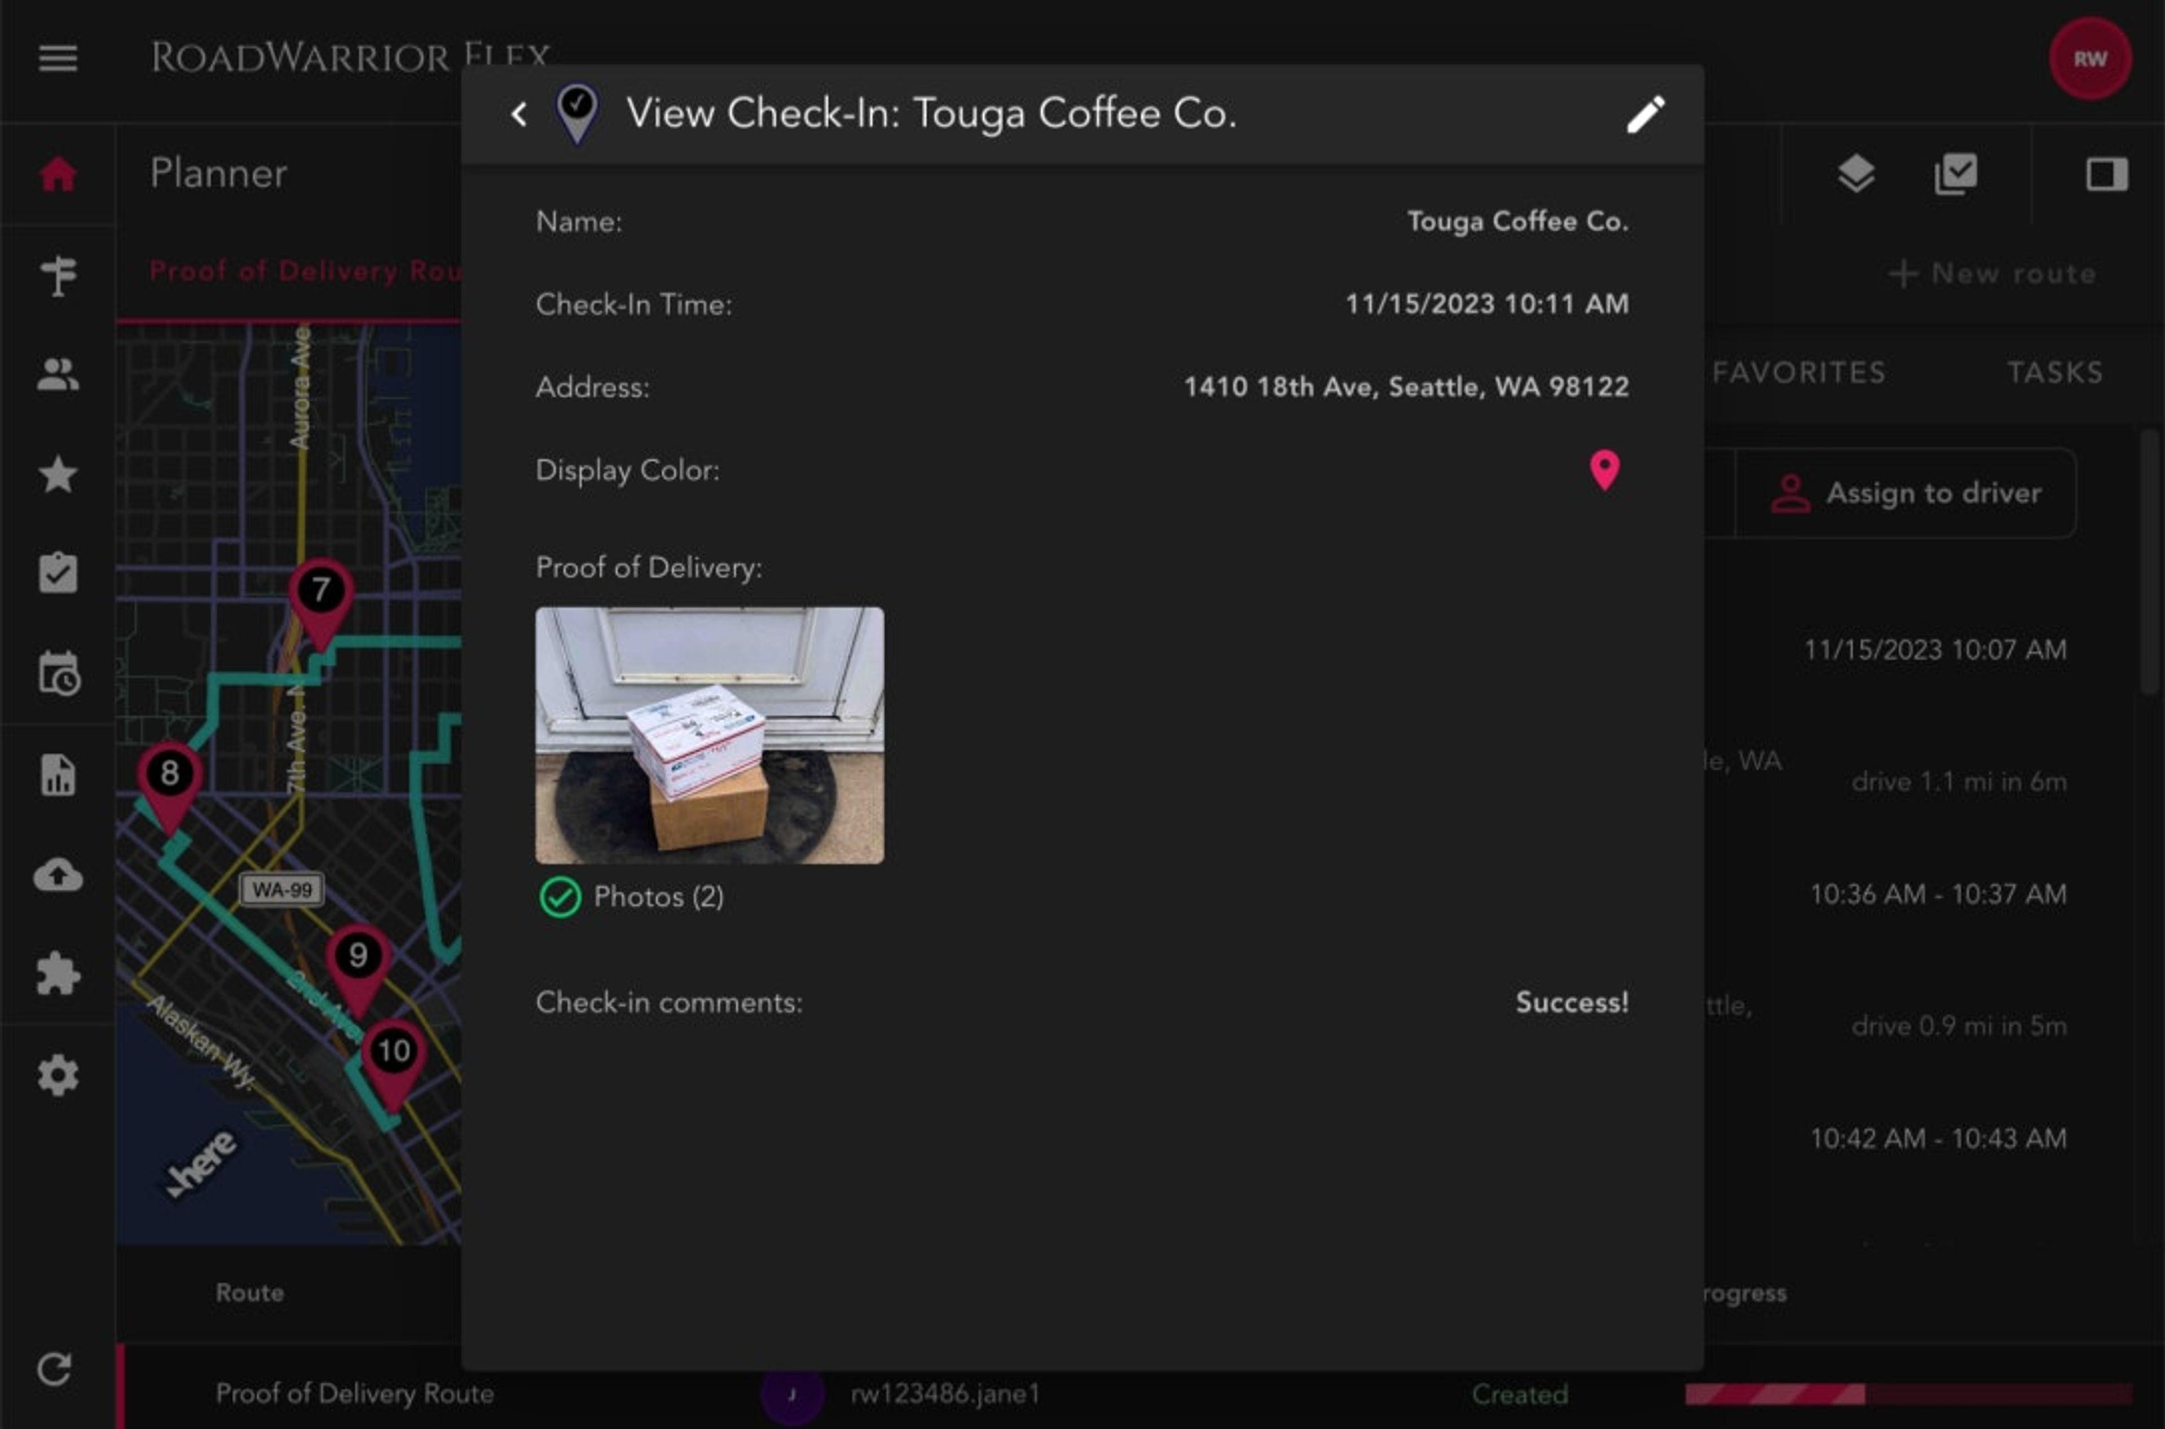This screenshot has width=2165, height=1429.
Task: Open the RW user avatar menu
Action: pos(2089,58)
